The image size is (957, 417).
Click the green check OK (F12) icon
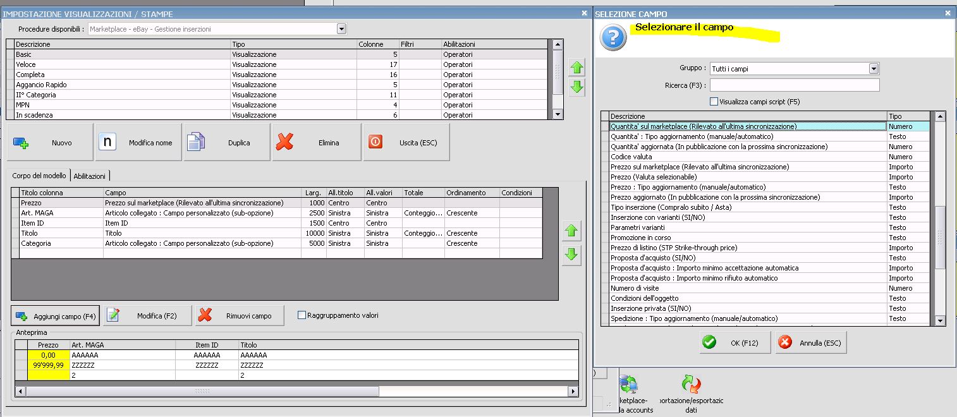[x=709, y=343]
